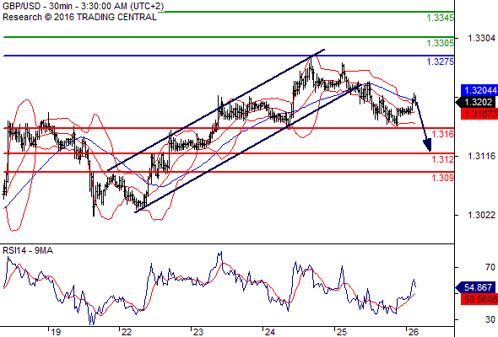This screenshot has width=498, height=337.
Task: Click the RSI14 - 9MA indicator title
Action: click(28, 250)
